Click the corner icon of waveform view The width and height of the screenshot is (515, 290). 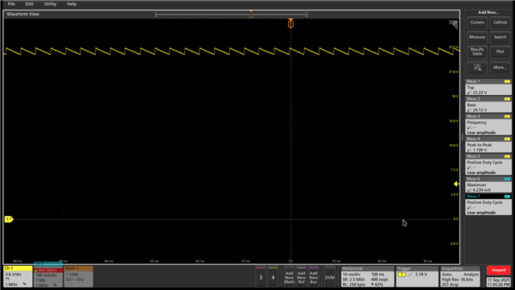click(453, 24)
